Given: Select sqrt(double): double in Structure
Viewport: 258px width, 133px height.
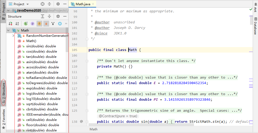Looking at the screenshot, I should click(x=42, y=104).
